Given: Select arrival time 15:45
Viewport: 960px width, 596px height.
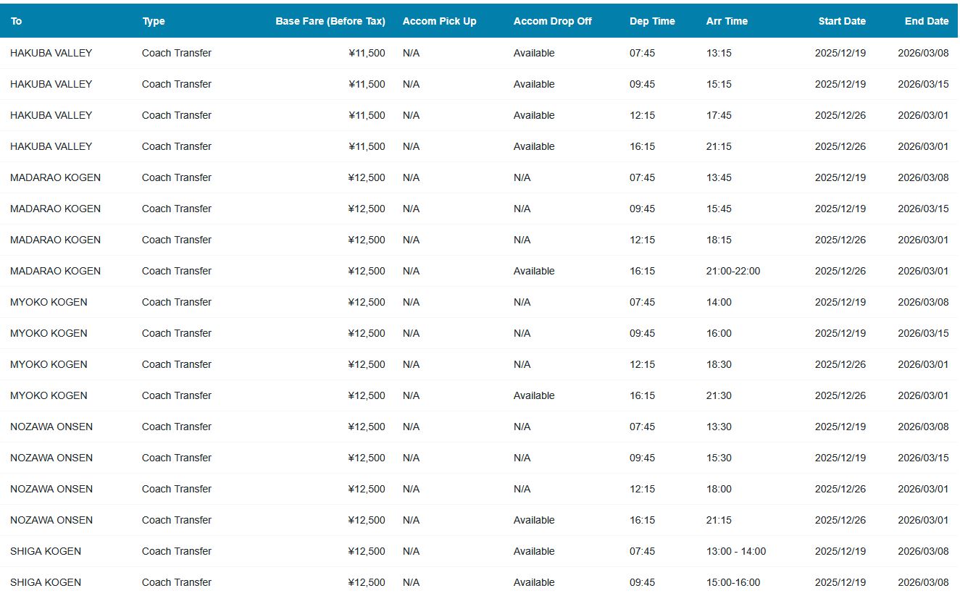Looking at the screenshot, I should (x=719, y=209).
